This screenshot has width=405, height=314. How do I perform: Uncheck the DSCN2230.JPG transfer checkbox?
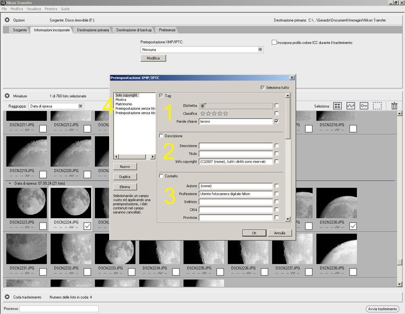tap(353, 226)
